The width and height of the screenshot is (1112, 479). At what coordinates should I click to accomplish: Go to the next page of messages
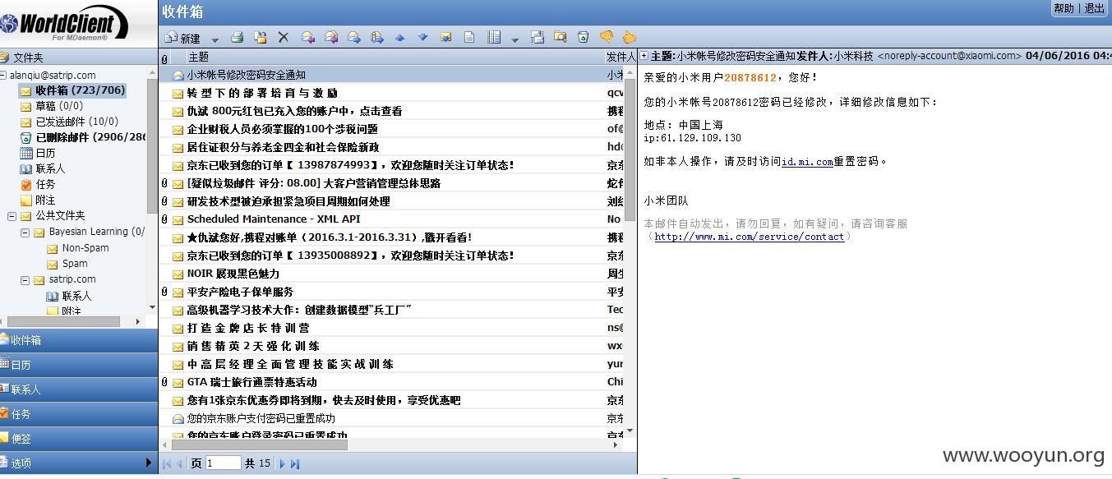[282, 463]
